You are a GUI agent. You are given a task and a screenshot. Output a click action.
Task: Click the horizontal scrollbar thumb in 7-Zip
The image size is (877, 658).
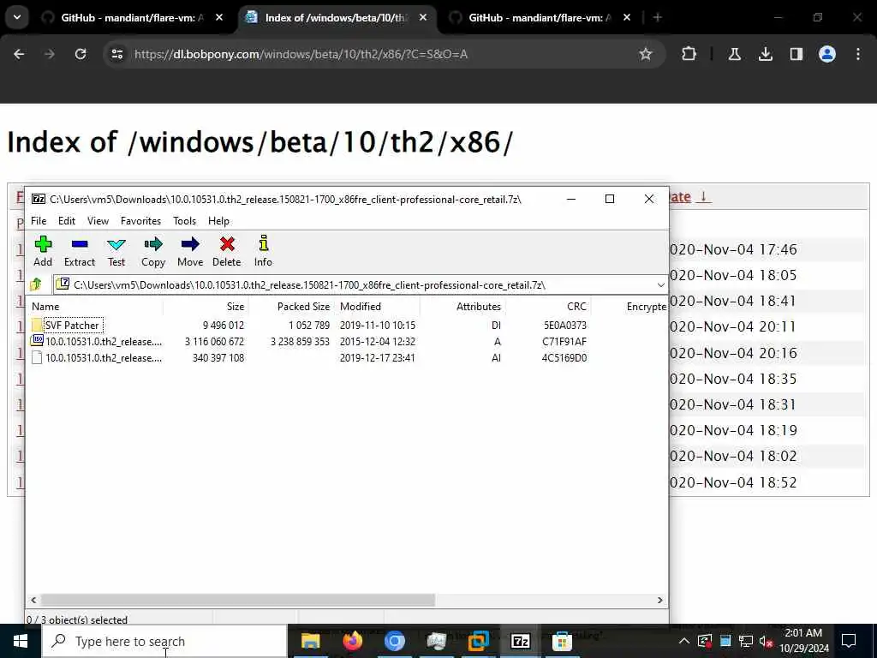[238, 600]
